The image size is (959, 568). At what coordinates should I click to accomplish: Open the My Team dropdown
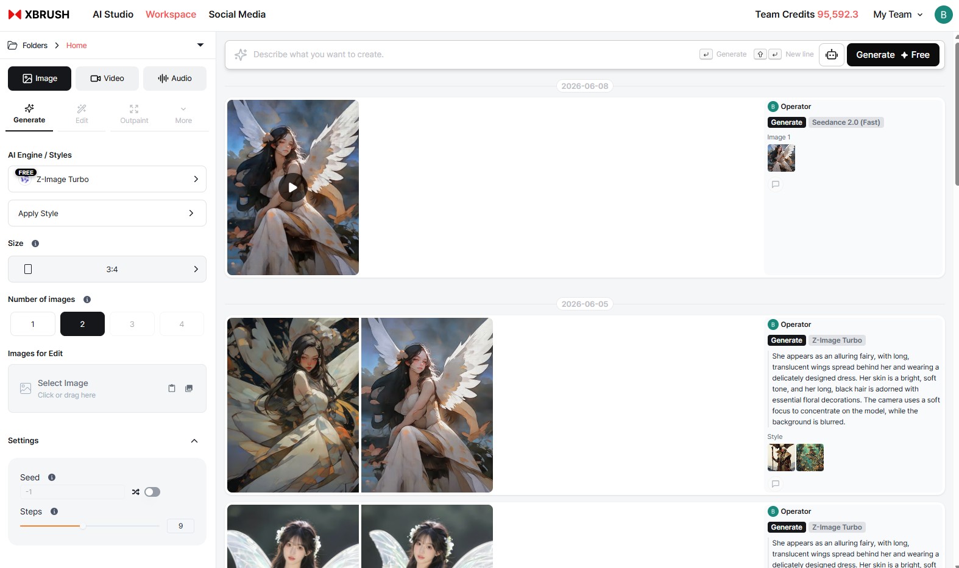coord(898,15)
